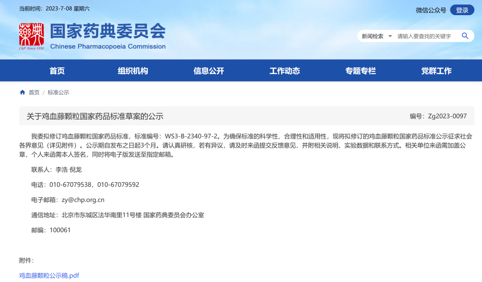Open the 新闻检索 search type dropdown
482x282 pixels.
coord(377,36)
